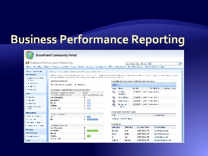Click the Zighetti contact last name
The image size is (208, 156).
click(x=115, y=140)
